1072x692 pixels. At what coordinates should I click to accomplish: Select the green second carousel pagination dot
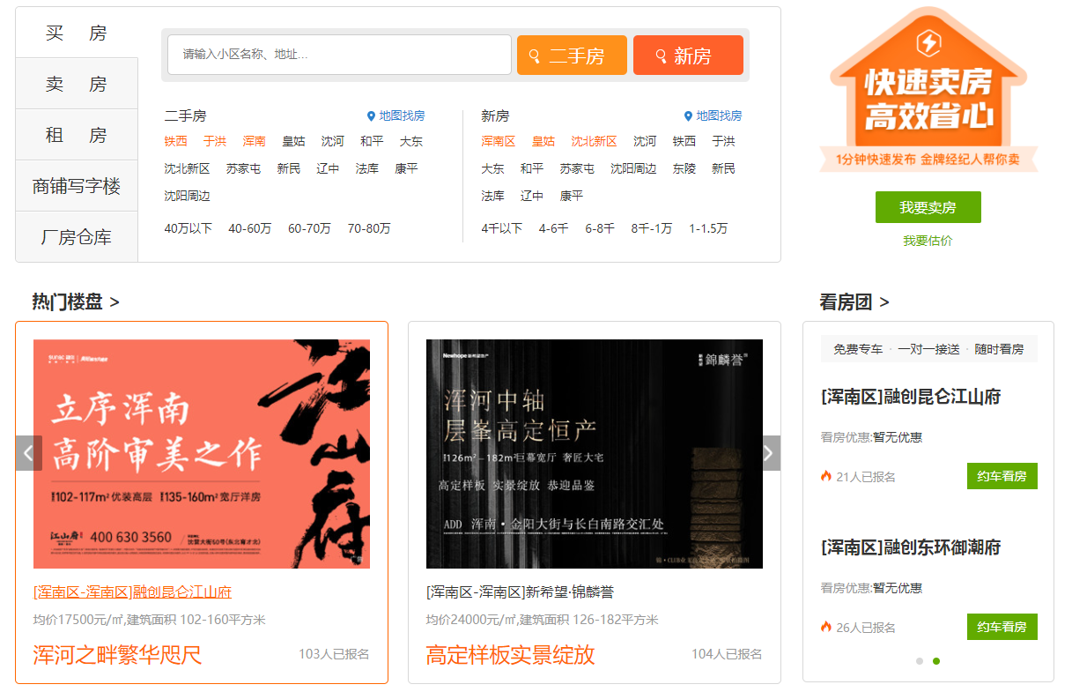click(936, 661)
